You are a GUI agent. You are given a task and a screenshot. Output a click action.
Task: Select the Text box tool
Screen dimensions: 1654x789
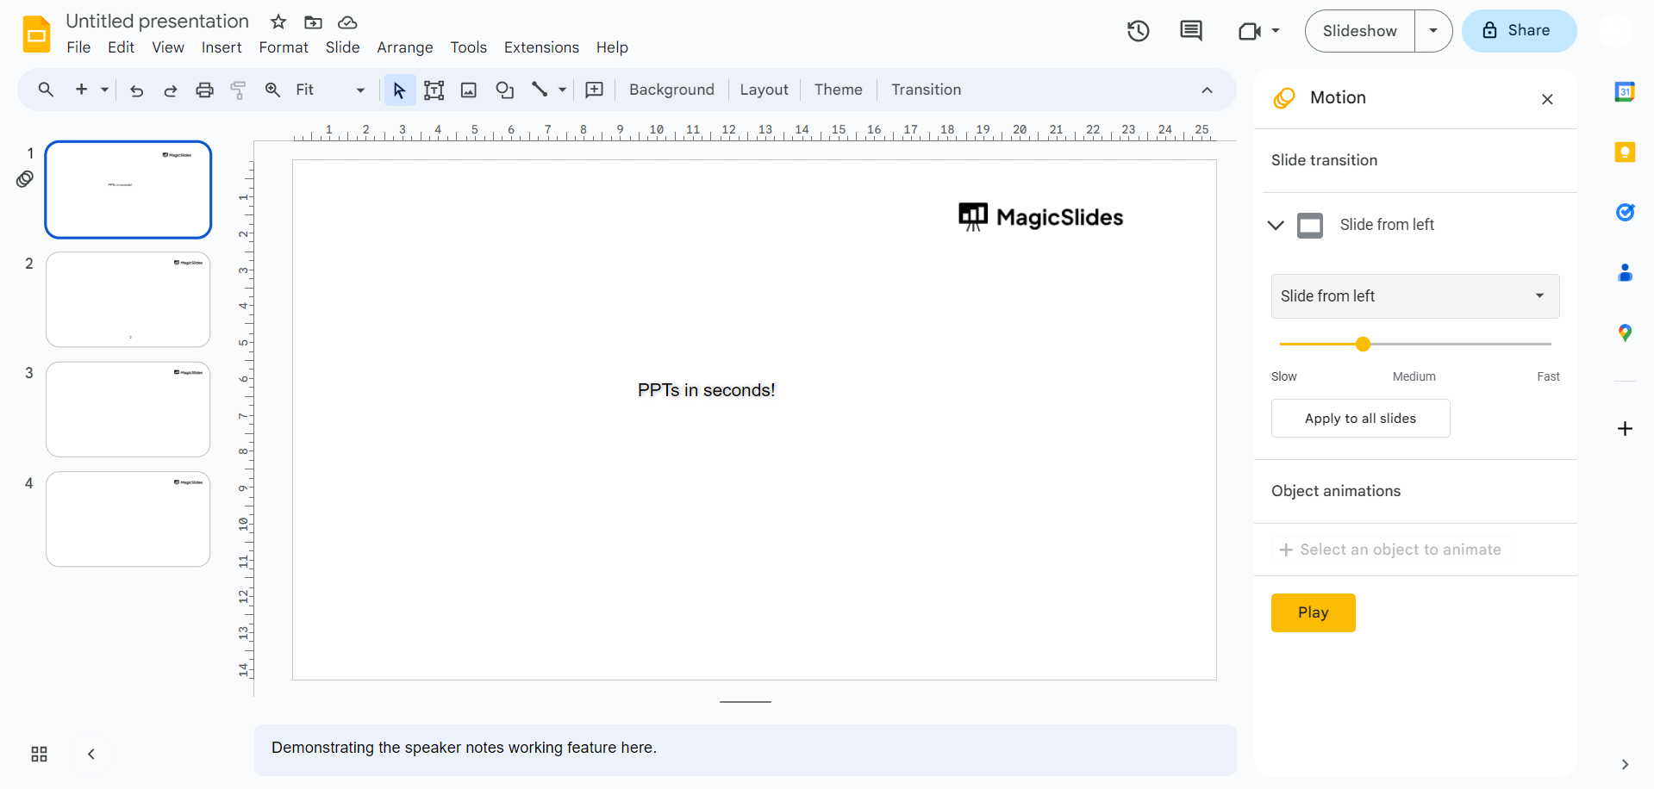434,90
